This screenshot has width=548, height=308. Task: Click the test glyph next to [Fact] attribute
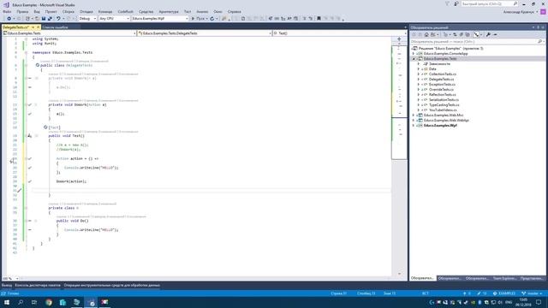click(x=45, y=127)
